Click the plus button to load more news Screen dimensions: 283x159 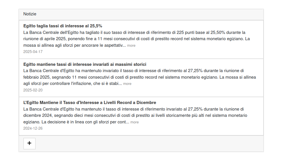pos(30,143)
